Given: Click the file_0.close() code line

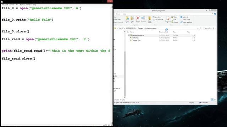Looking at the screenshot, I should coord(16,31).
